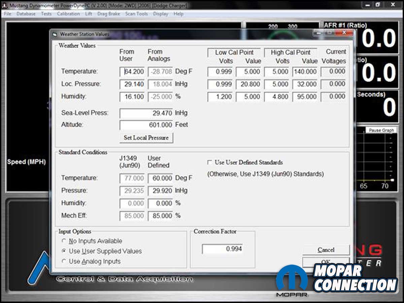Click the Temperature From User field
The width and height of the screenshot is (404, 303).
click(132, 71)
